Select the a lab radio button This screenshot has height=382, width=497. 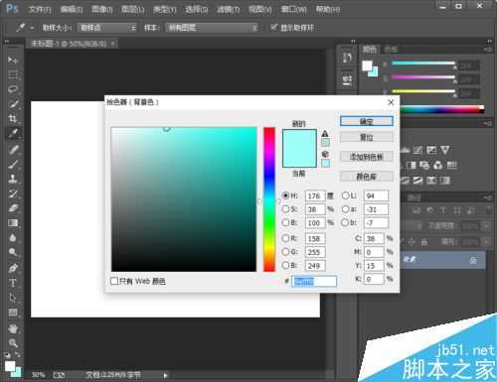345,209
